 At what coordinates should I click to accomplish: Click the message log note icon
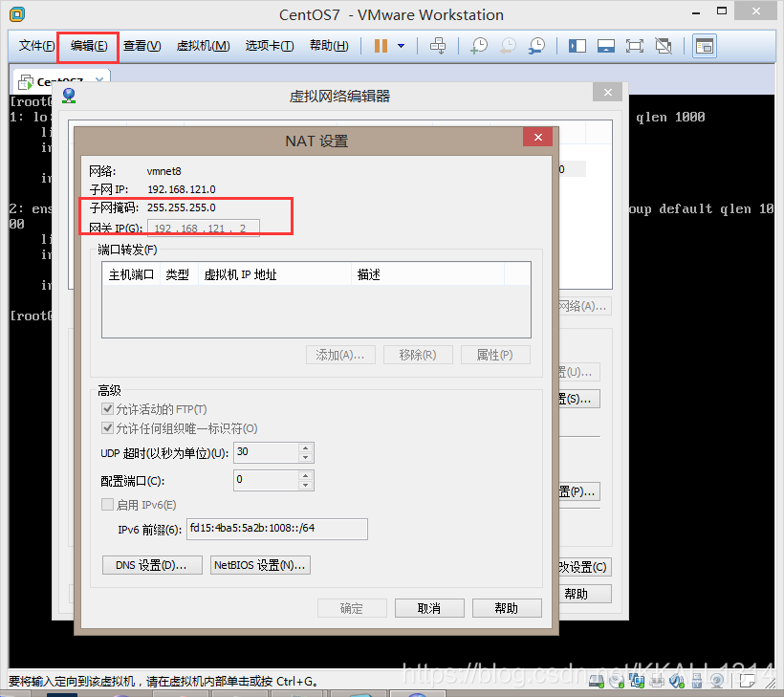click(747, 681)
